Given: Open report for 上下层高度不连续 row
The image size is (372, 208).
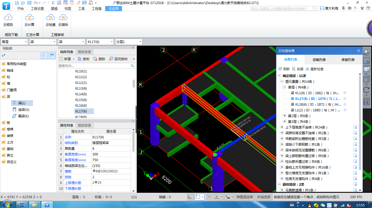Looking at the screenshot, I should point(355,127).
